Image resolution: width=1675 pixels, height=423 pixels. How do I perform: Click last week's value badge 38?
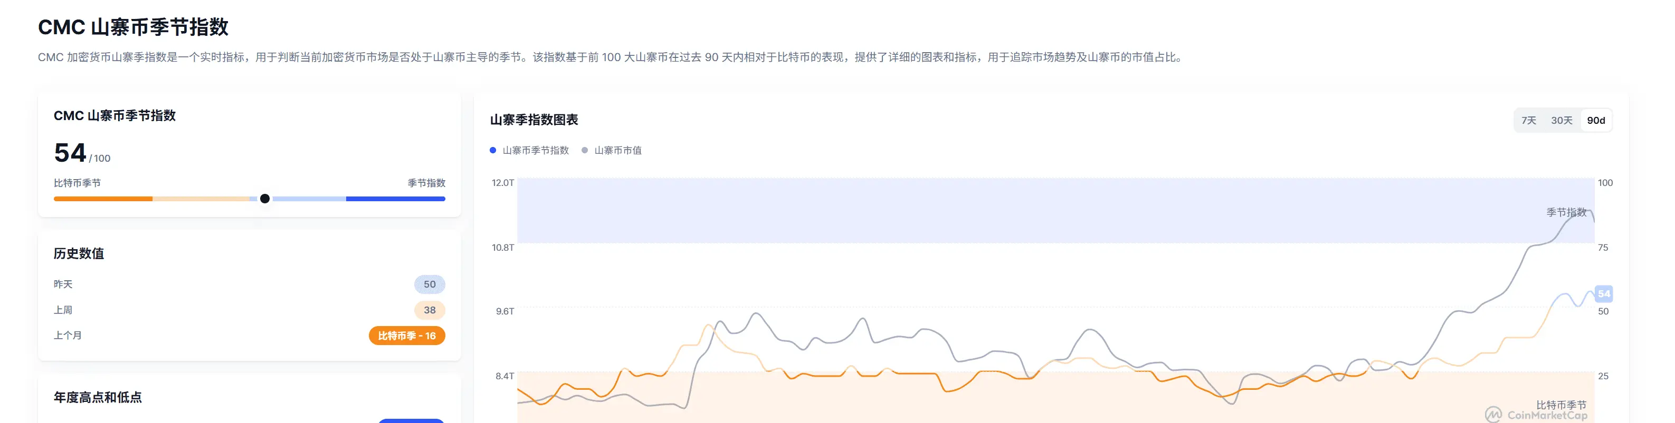[x=430, y=310]
